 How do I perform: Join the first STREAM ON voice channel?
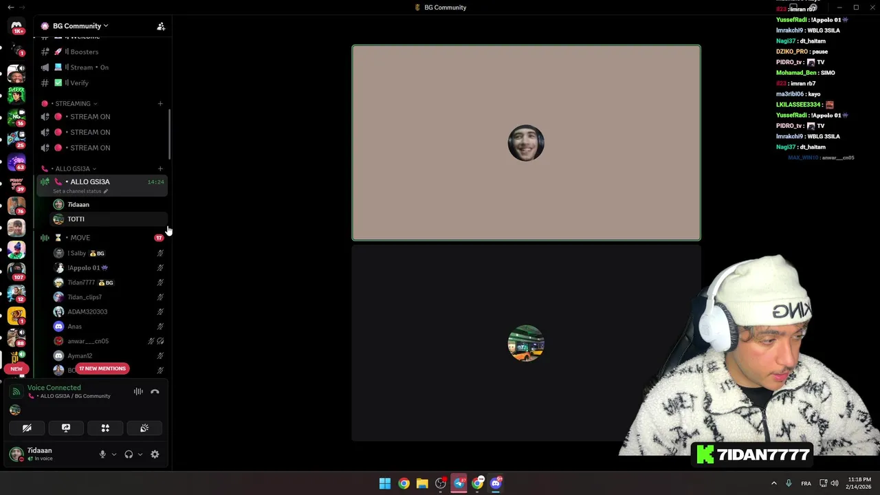click(x=102, y=117)
